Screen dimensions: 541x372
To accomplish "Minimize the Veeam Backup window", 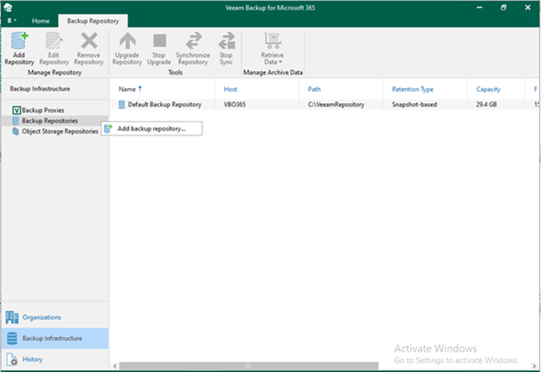I will pyautogui.click(x=479, y=7).
